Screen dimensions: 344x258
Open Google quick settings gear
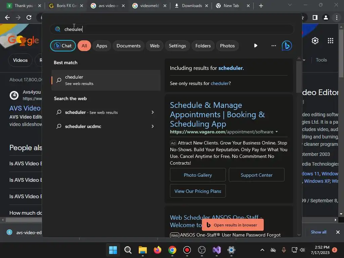click(x=315, y=41)
